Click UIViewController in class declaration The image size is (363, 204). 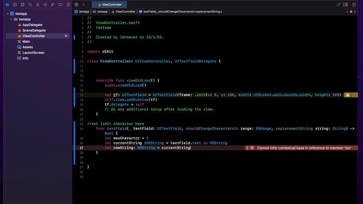153,61
